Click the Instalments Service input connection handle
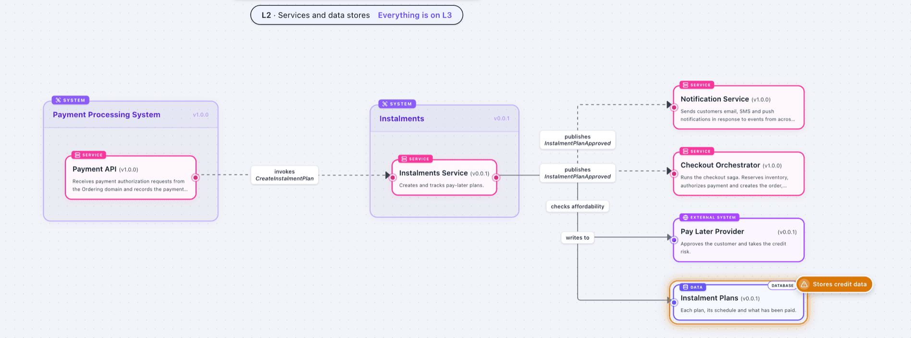This screenshot has width=911, height=338. [393, 178]
